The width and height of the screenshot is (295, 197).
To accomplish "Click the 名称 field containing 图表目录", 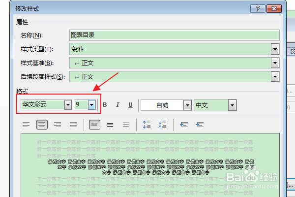I will pyautogui.click(x=175, y=35).
